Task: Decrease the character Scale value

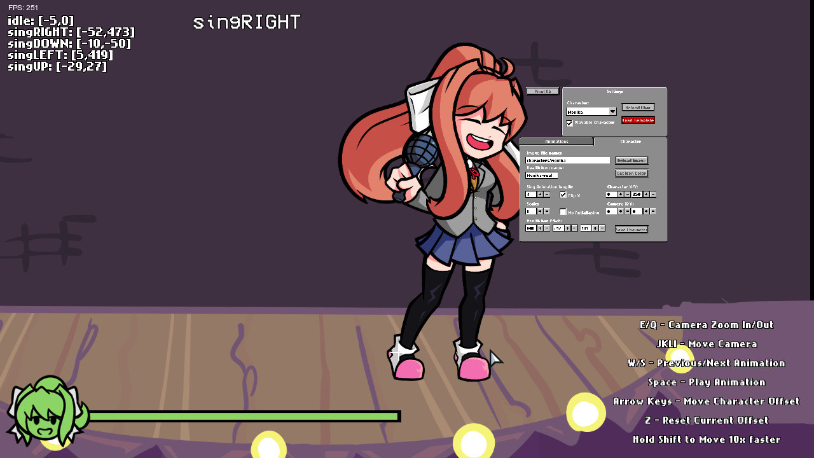Action: click(x=546, y=211)
